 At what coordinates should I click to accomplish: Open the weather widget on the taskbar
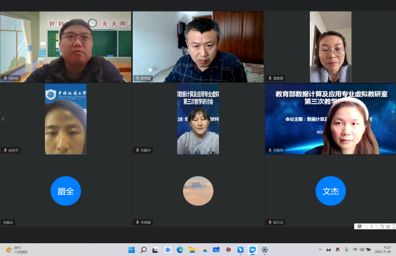point(15,249)
